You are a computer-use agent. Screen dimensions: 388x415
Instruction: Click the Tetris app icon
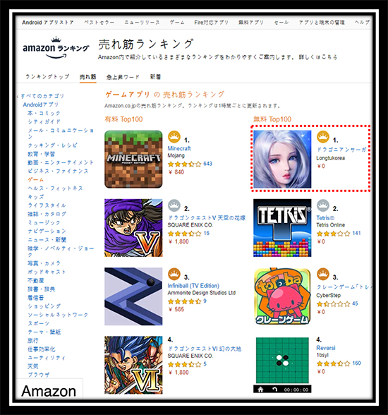(x=282, y=228)
